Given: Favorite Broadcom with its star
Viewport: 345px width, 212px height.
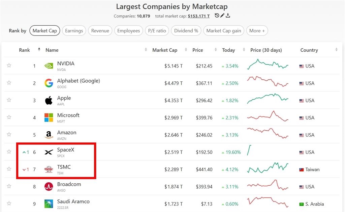Looking at the screenshot, I should point(9,186).
